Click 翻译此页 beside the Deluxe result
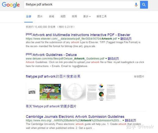158x133 pixels. (x=113, y=58)
